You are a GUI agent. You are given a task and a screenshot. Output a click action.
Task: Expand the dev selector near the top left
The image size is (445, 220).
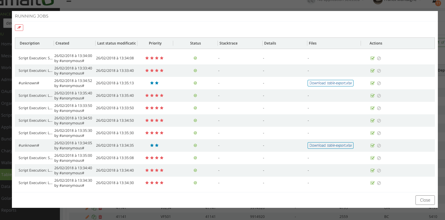point(9,23)
